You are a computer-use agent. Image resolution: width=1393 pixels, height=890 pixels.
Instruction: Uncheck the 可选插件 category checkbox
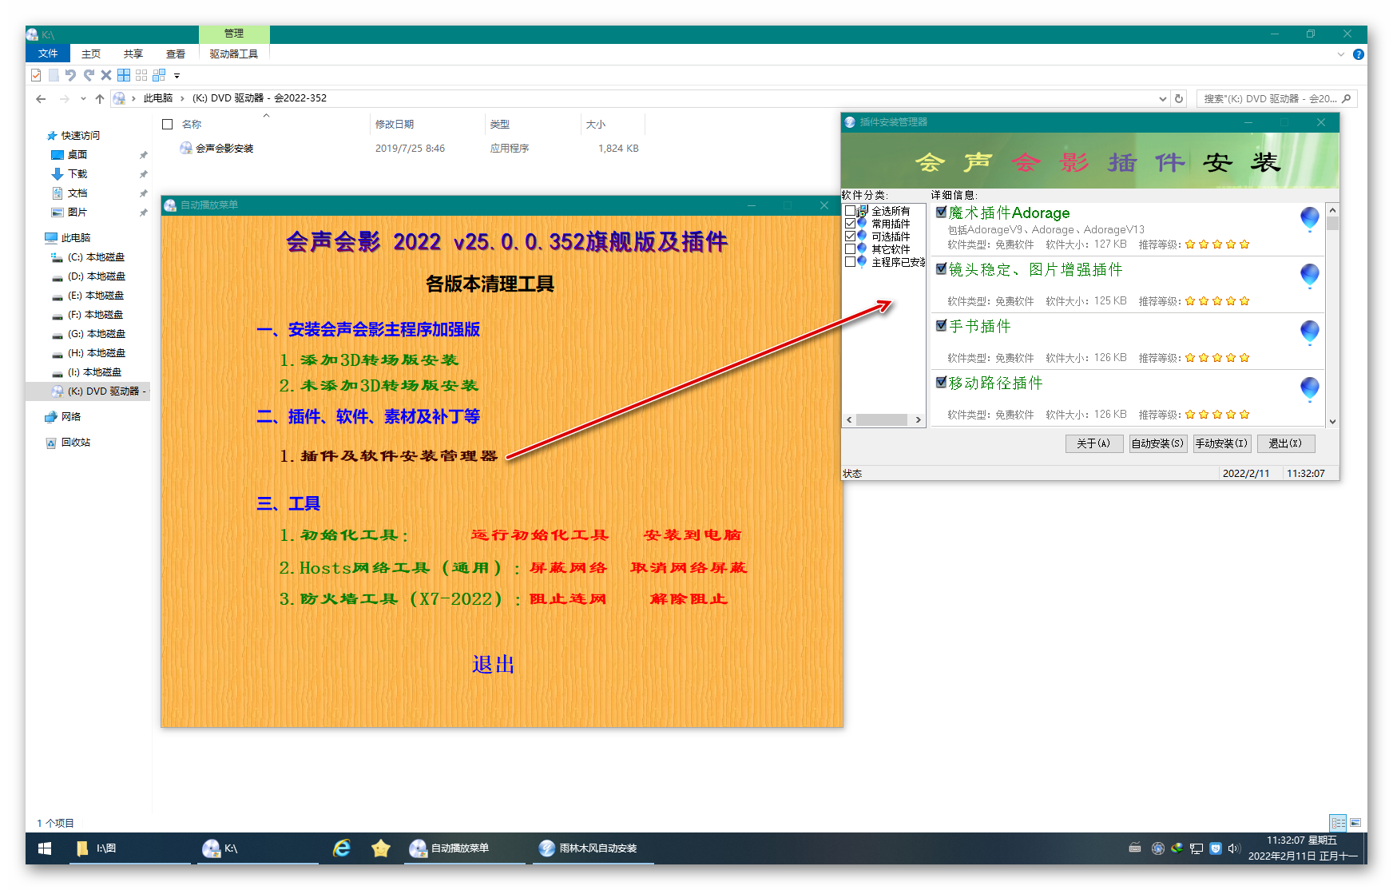tap(851, 236)
